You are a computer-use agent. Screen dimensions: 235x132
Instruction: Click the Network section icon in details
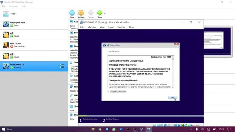pos(71,87)
